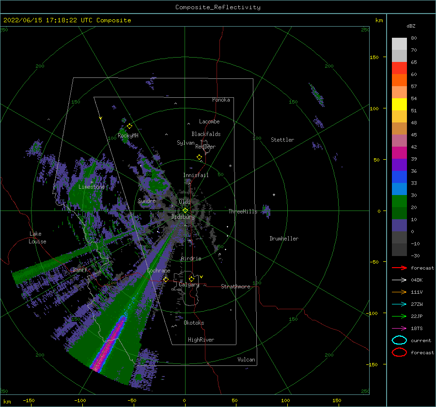Click the cyan current ellipse icon

(399, 340)
